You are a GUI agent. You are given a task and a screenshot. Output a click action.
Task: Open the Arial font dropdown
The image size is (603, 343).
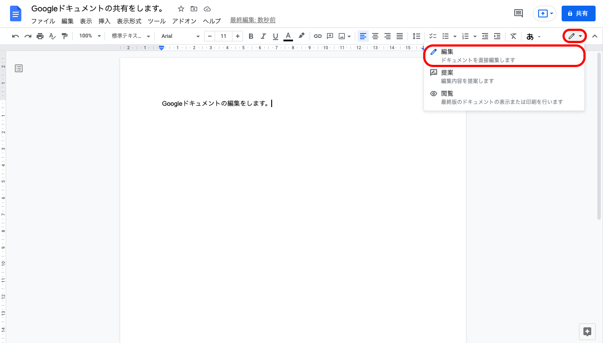pyautogui.click(x=180, y=36)
